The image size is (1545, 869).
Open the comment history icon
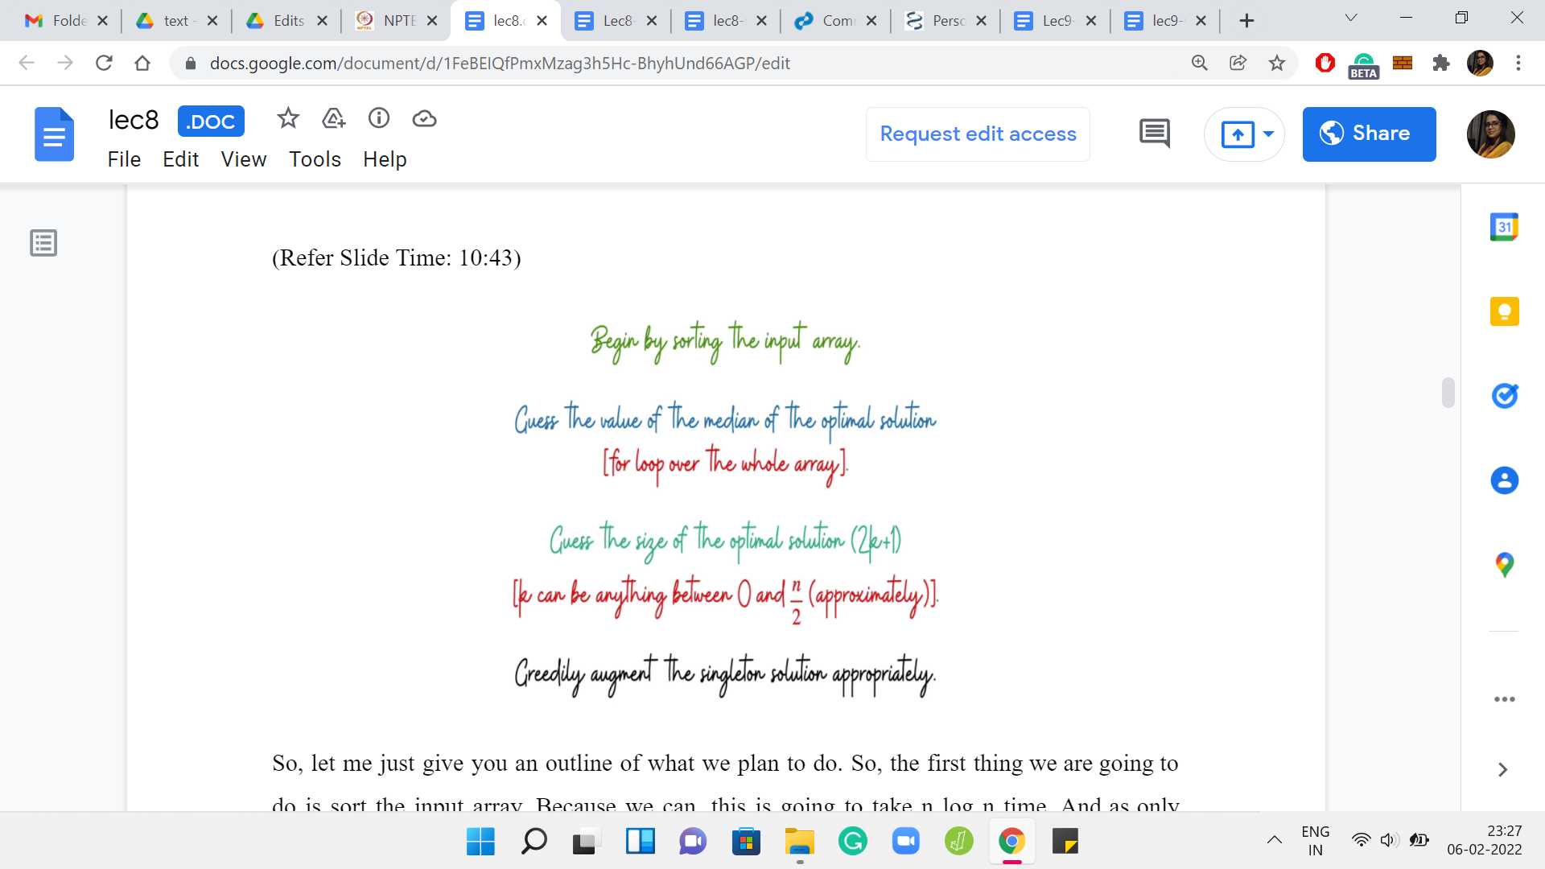click(1155, 134)
